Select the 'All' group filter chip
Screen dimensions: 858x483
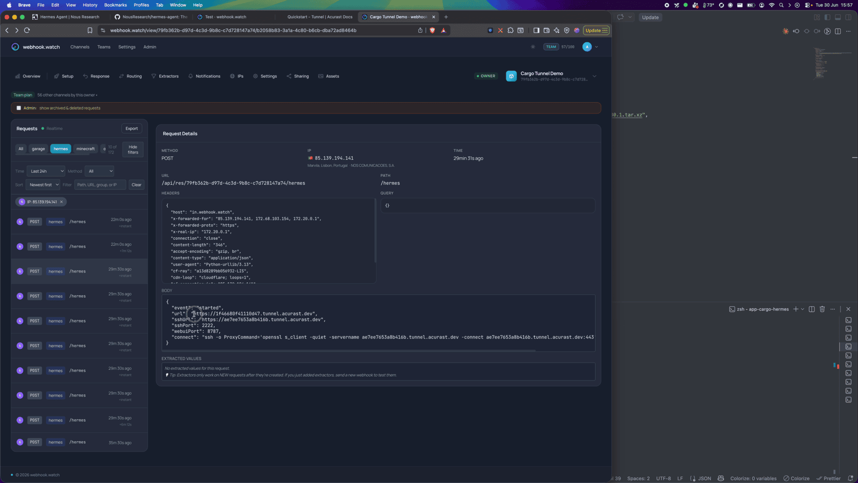(x=21, y=149)
